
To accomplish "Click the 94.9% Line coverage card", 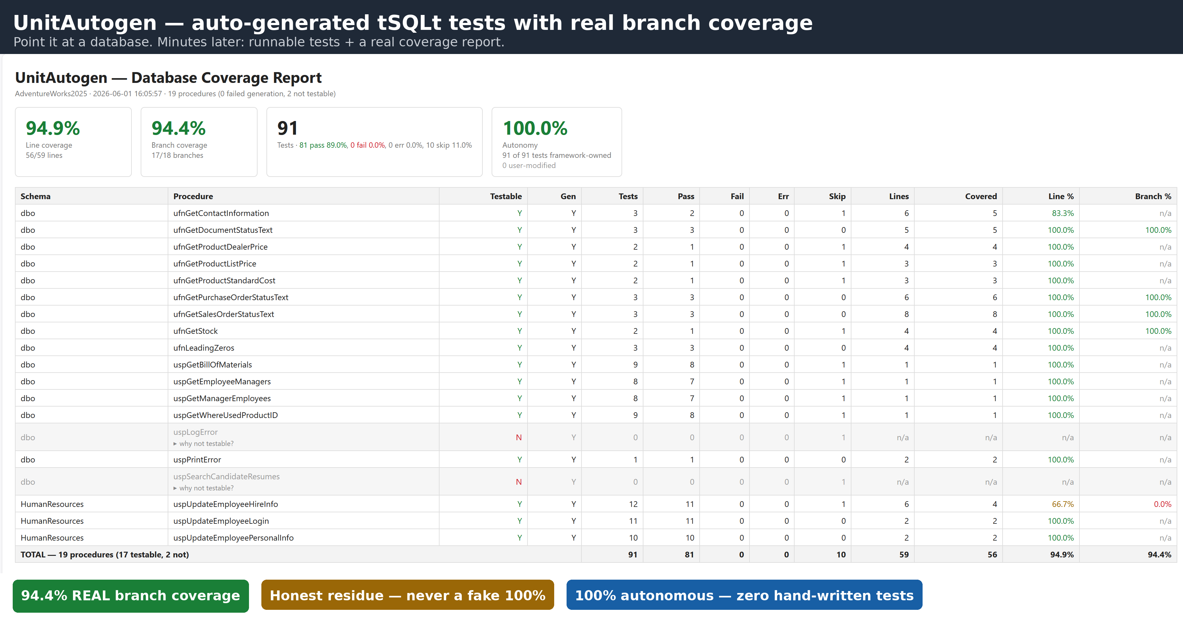I will tap(73, 142).
